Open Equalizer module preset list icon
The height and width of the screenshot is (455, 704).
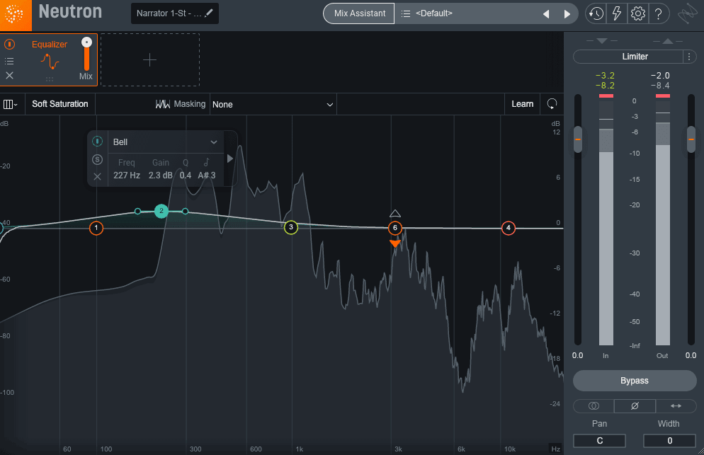coord(9,61)
